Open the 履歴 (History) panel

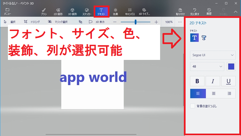[209, 12]
